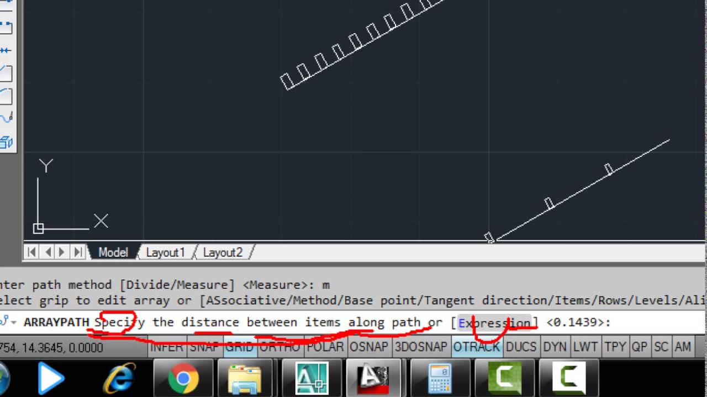Disable OTRACK object snap tracking
707x397 pixels.
(476, 347)
